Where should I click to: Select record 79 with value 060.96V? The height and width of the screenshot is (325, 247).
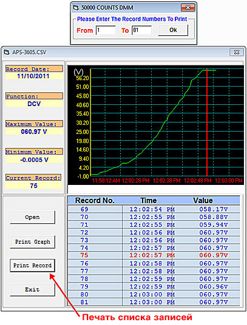click(154, 287)
